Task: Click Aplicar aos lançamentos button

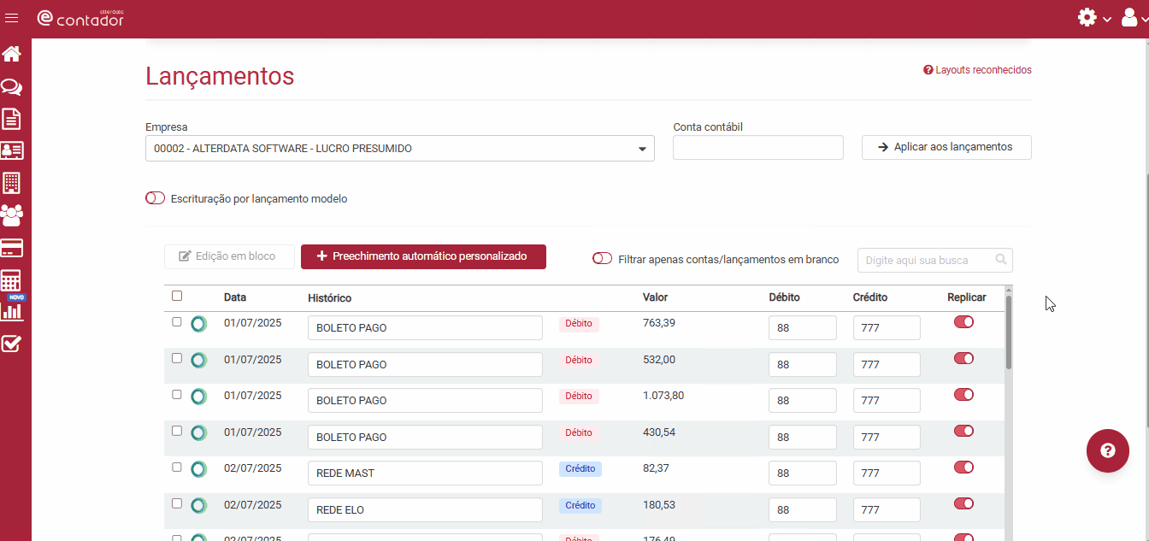Action: click(946, 147)
